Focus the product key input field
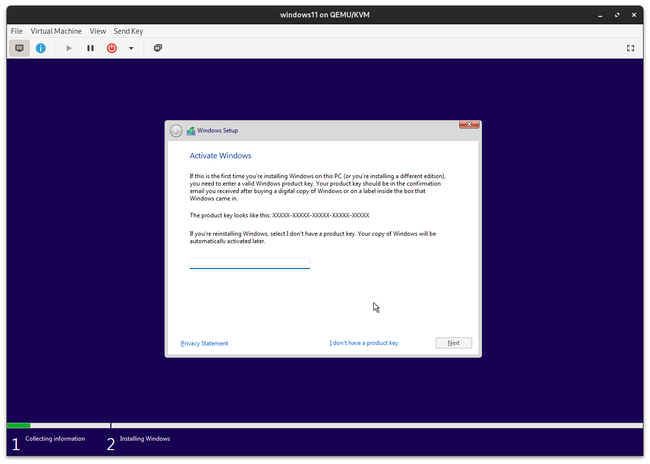Screen dimensions: 650x464 pos(250,263)
